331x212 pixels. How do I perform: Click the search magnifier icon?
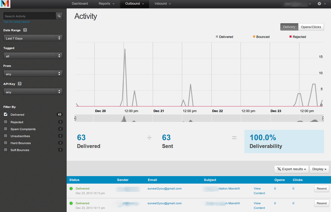59,16
